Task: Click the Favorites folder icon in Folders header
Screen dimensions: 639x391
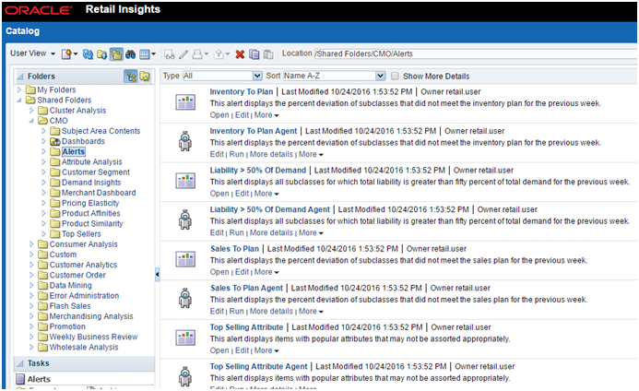Action: point(145,77)
